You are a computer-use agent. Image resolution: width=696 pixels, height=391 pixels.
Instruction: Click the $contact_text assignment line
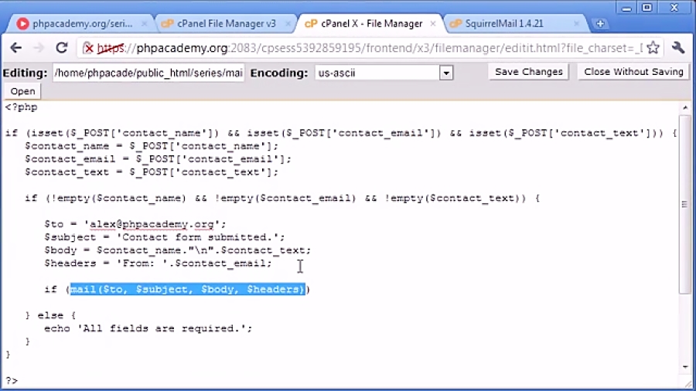click(x=152, y=172)
